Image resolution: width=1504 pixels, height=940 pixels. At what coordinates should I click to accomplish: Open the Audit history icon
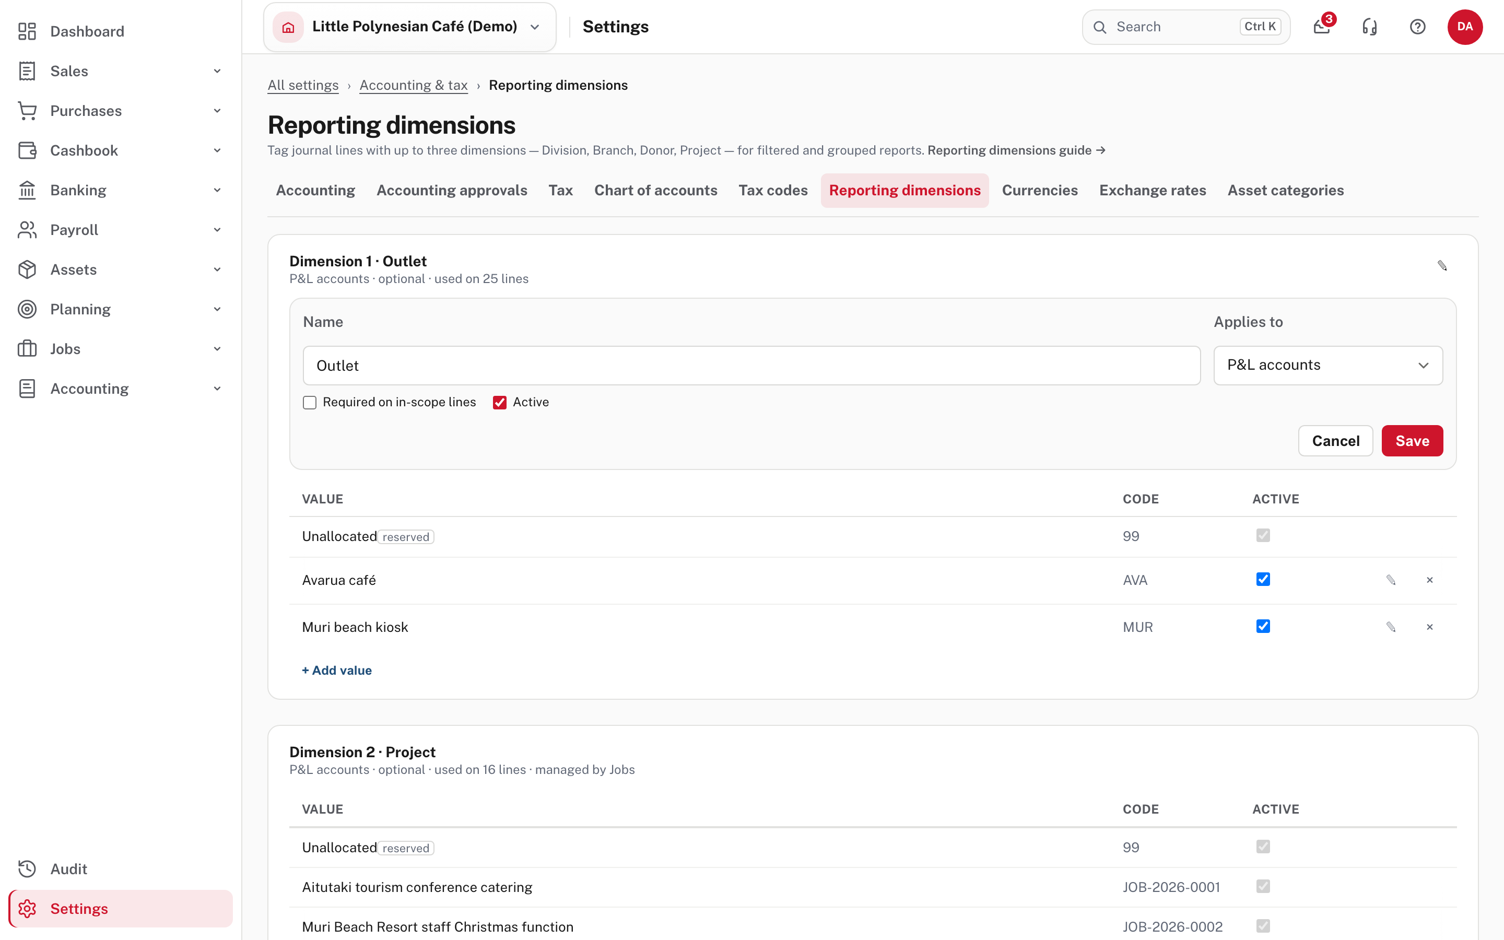click(x=27, y=868)
